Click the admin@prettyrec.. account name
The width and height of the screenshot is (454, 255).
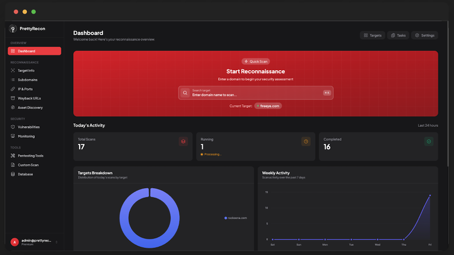click(x=36, y=241)
